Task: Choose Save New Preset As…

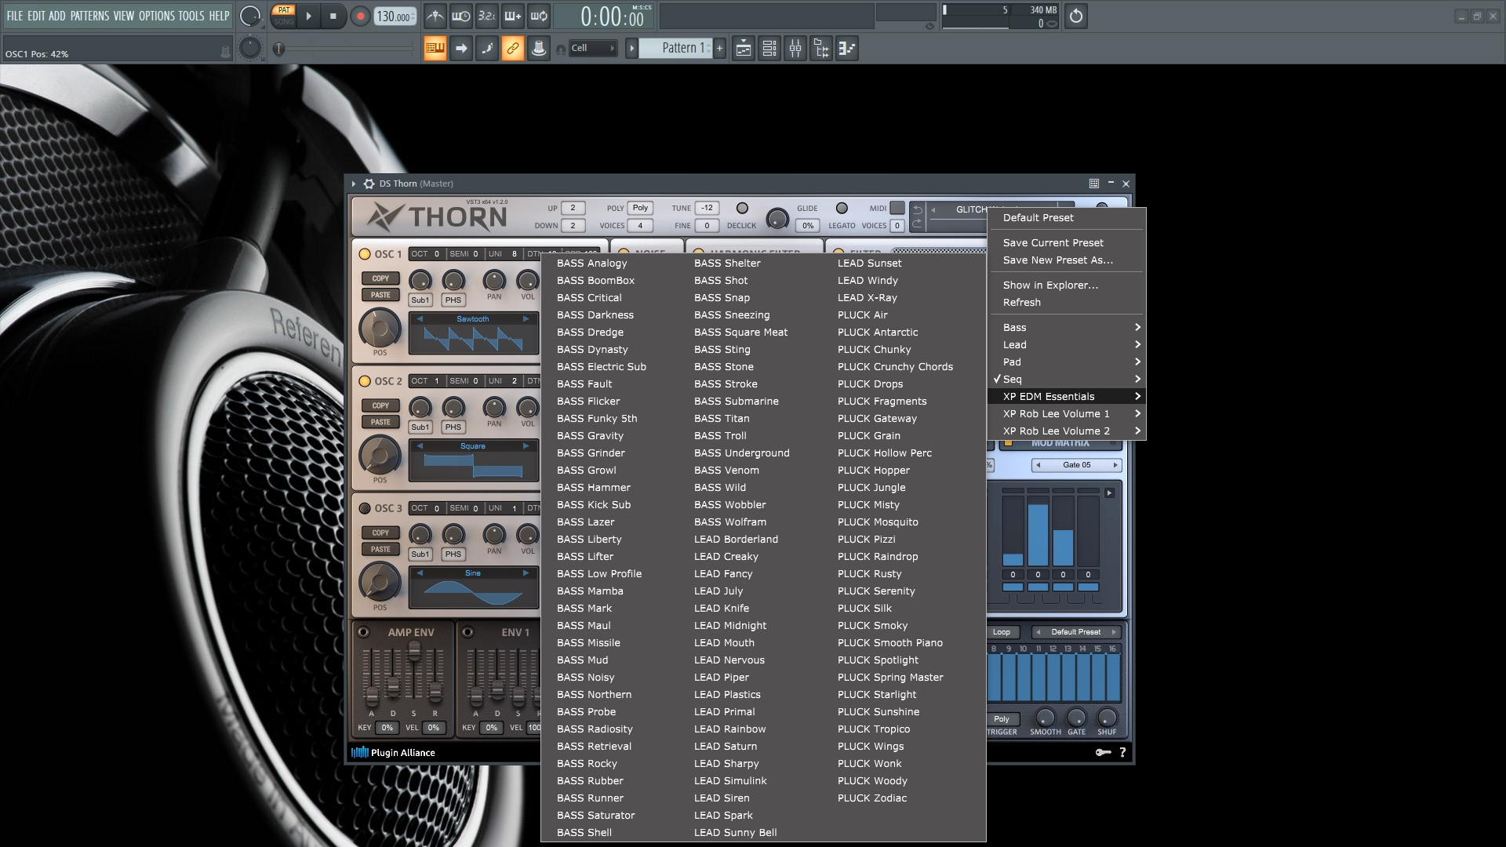Action: 1067,260
